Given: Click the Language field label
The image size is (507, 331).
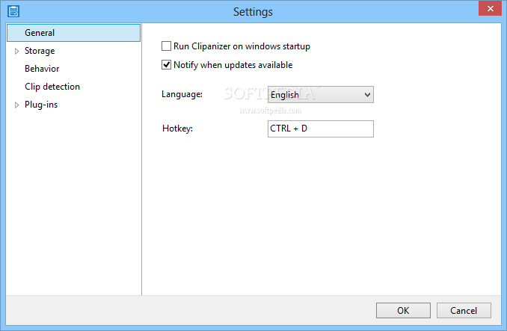Looking at the screenshot, I should [182, 94].
